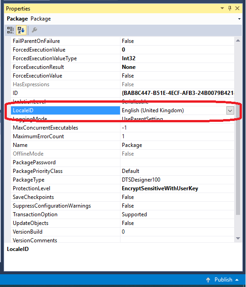The width and height of the screenshot is (246, 287).
Task: Select the Alphabetical sort icon
Action: pyautogui.click(x=21, y=30)
